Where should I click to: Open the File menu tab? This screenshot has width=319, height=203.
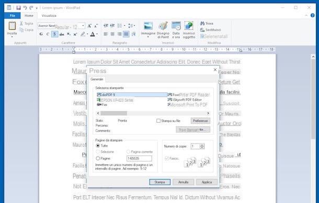click(x=13, y=16)
